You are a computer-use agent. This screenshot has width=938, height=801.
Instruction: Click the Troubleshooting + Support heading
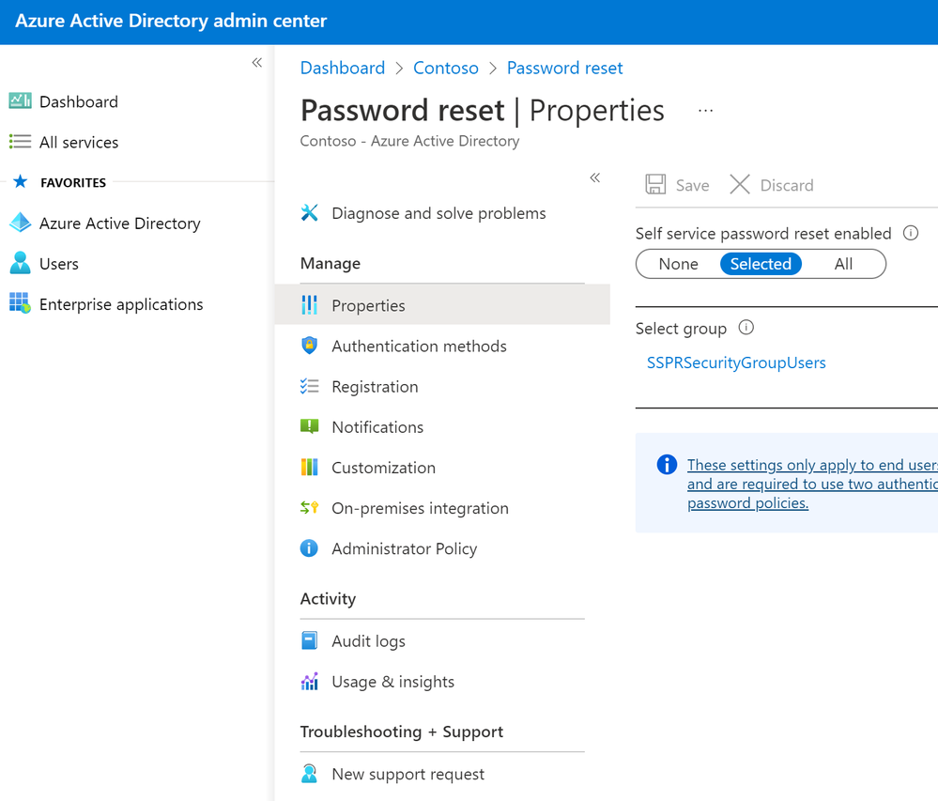pos(402,732)
